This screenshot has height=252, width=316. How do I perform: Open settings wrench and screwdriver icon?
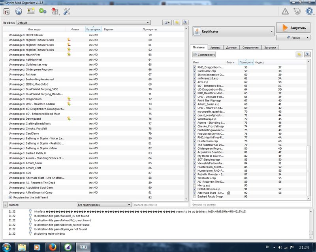pyautogui.click(x=67, y=11)
